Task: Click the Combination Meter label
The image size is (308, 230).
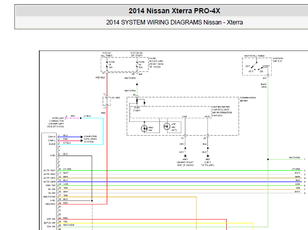Action: (248, 99)
